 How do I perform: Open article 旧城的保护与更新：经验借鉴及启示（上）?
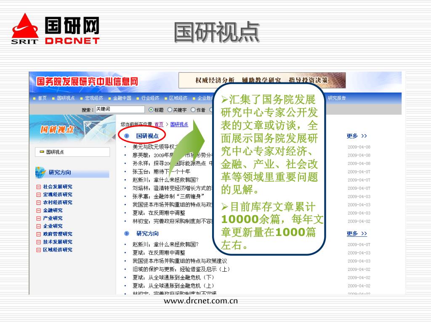pyautogui.click(x=181, y=270)
